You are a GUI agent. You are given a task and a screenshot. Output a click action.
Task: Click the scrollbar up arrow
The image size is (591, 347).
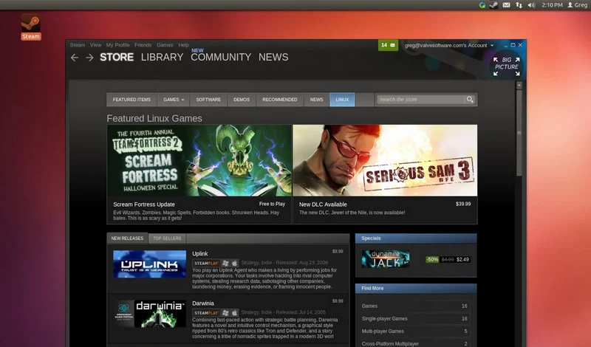(x=519, y=86)
